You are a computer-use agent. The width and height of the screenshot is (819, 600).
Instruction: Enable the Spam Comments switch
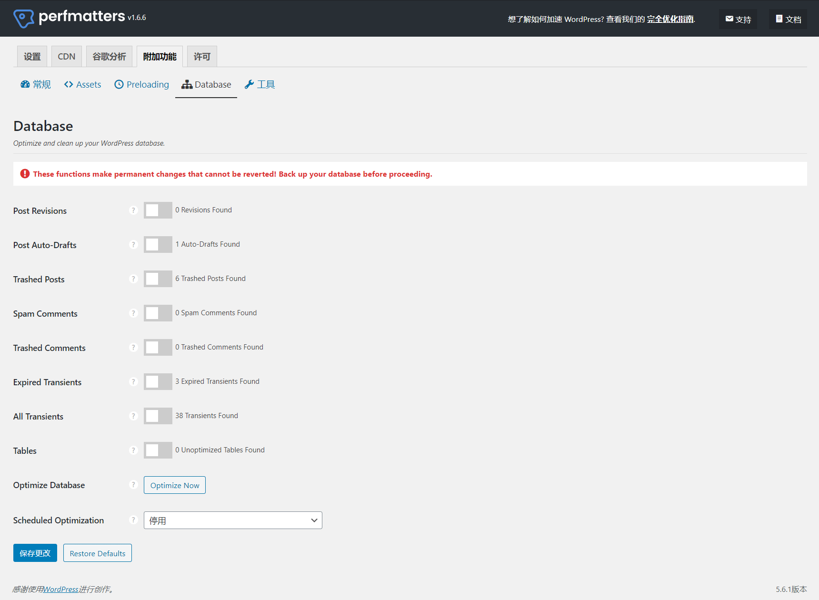coord(158,313)
